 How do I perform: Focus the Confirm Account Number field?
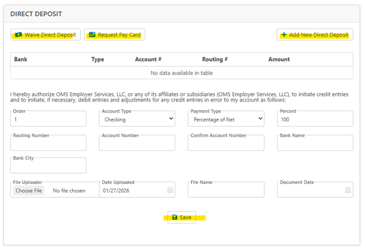[x=226, y=143]
